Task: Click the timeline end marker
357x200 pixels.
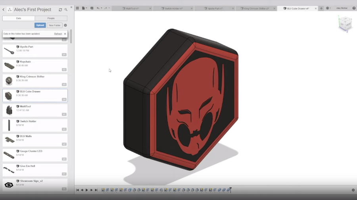Action: [230, 190]
